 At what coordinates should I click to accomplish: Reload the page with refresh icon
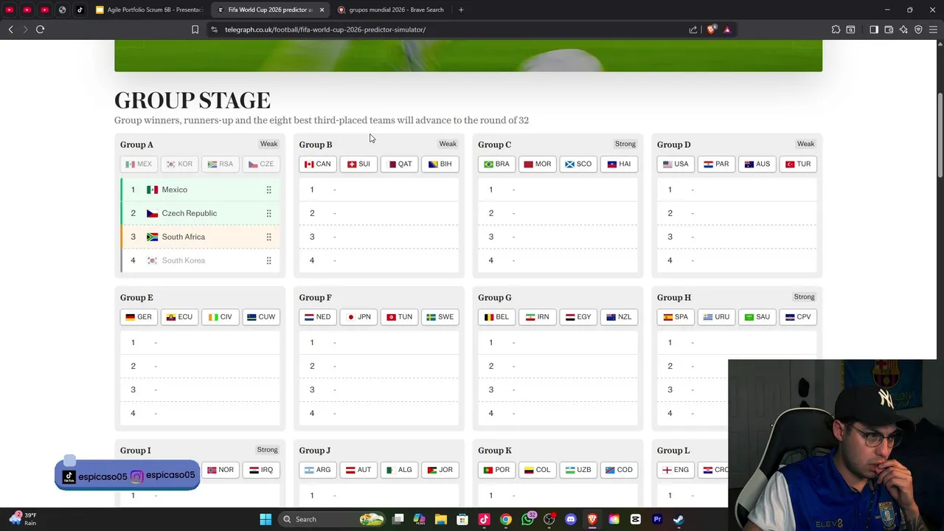click(x=40, y=29)
